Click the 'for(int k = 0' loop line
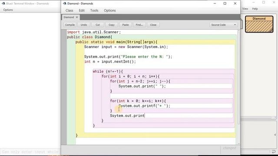The image size is (278, 156). (x=138, y=101)
